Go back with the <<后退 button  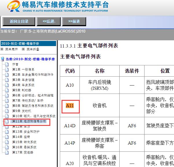pos(49,21)
